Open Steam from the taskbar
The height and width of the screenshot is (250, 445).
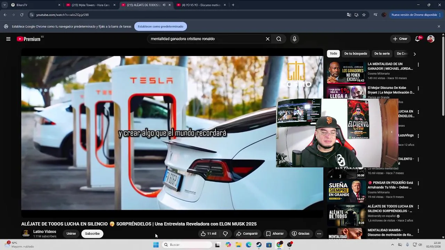coord(259,245)
